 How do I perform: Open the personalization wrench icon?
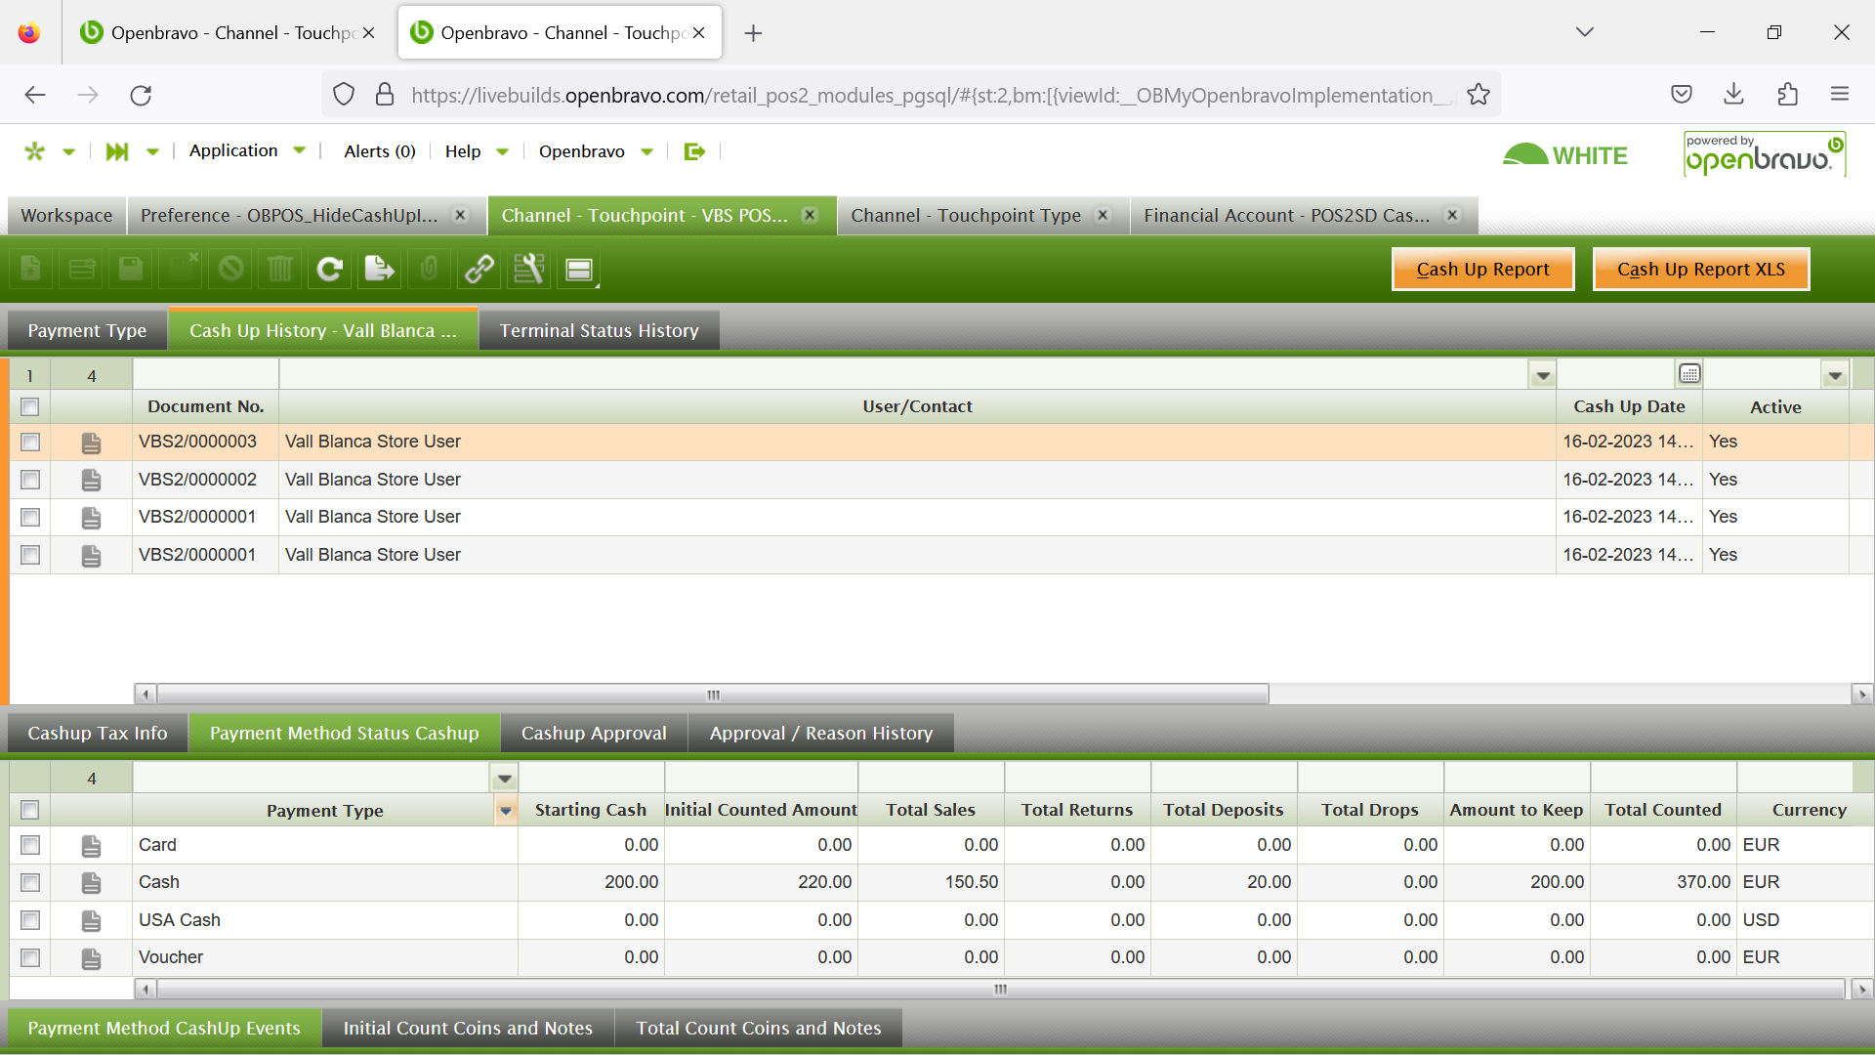(x=528, y=269)
